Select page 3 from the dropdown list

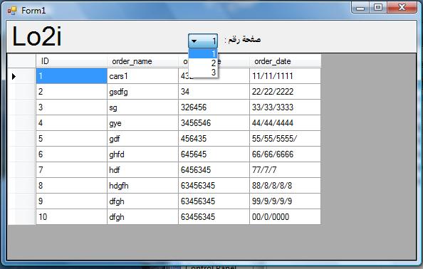tap(203, 73)
